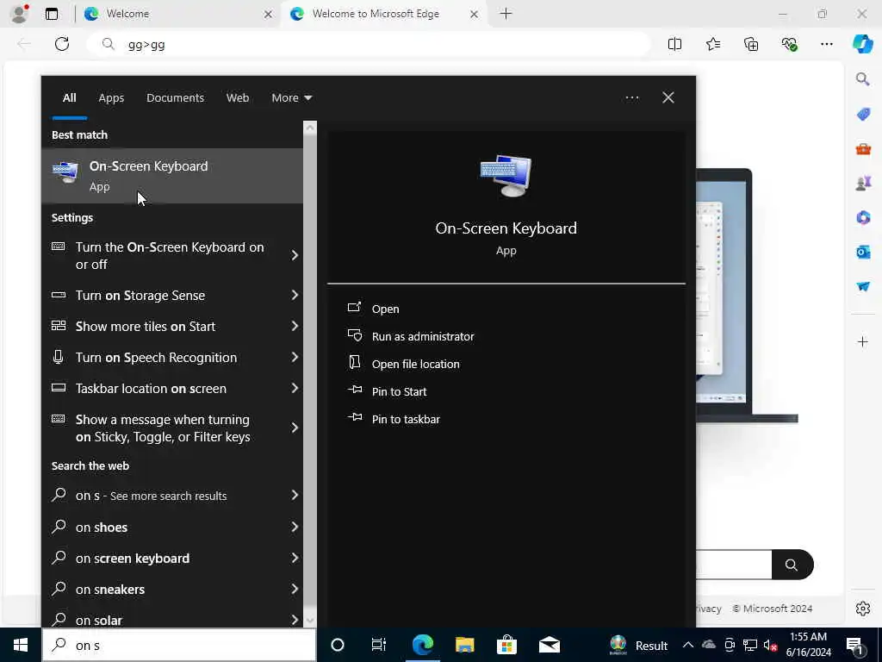Open Task View on taskbar

[x=379, y=645]
